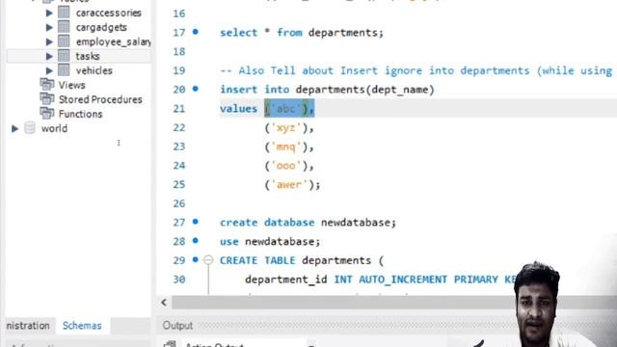Expand the tasks table node
Viewport: 617px width, 347px height.
(49, 56)
